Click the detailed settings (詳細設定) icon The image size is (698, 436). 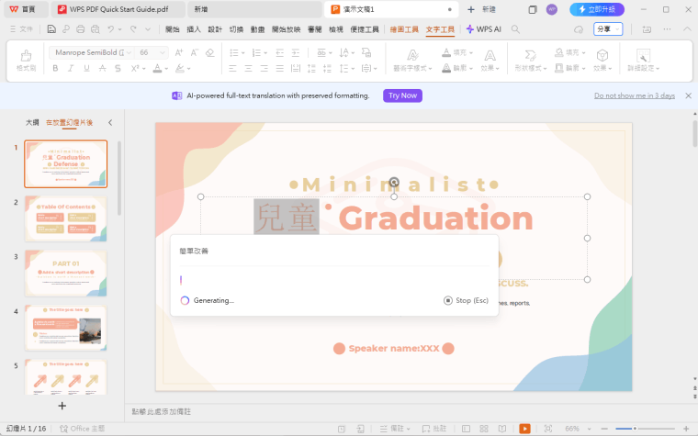(x=643, y=55)
